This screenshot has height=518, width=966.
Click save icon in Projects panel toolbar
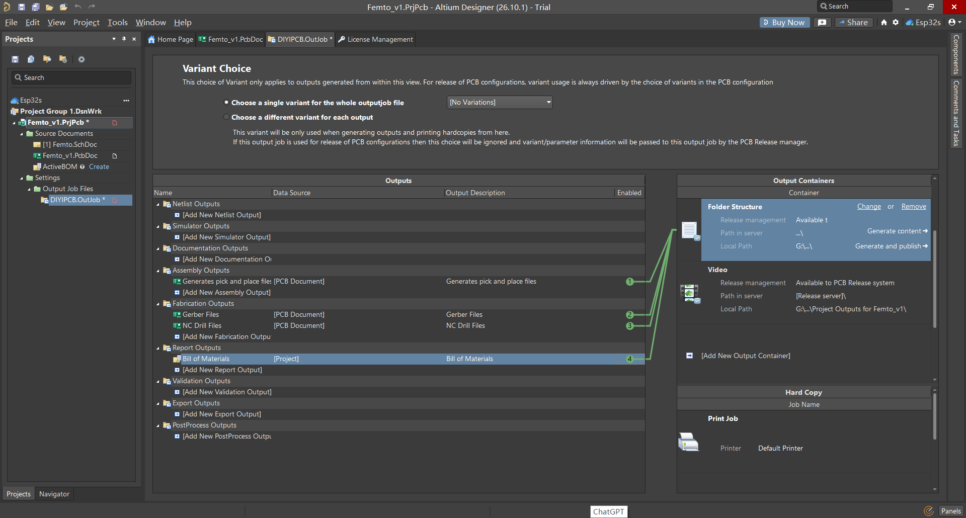click(x=15, y=59)
